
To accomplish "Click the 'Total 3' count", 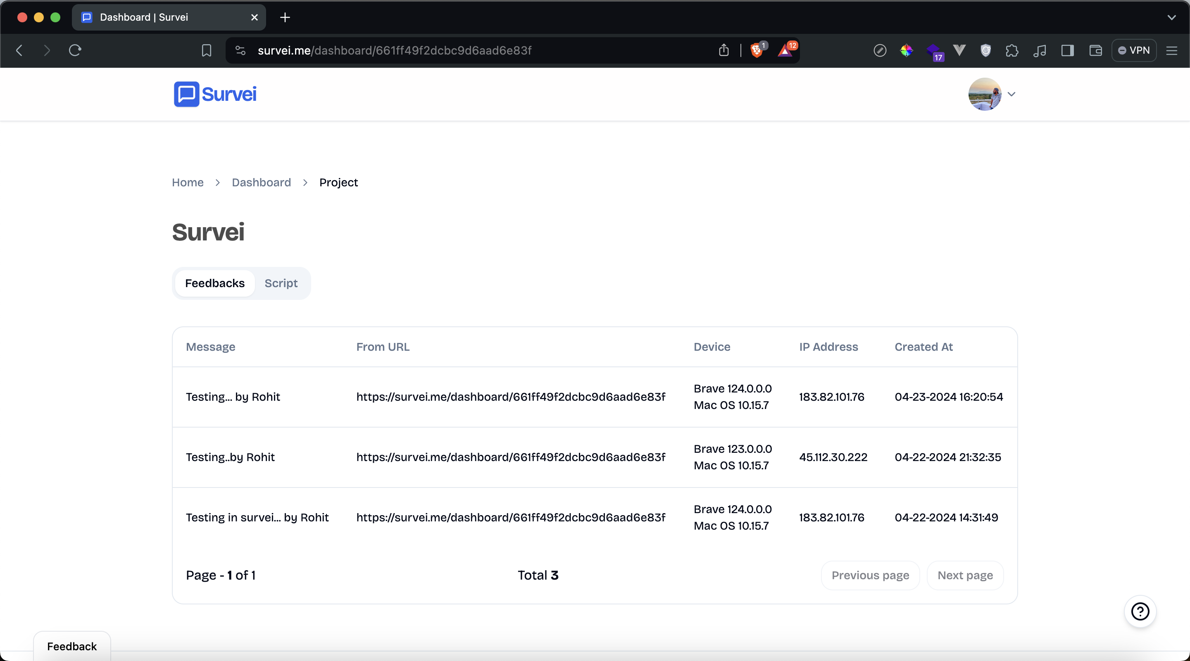I will [538, 575].
